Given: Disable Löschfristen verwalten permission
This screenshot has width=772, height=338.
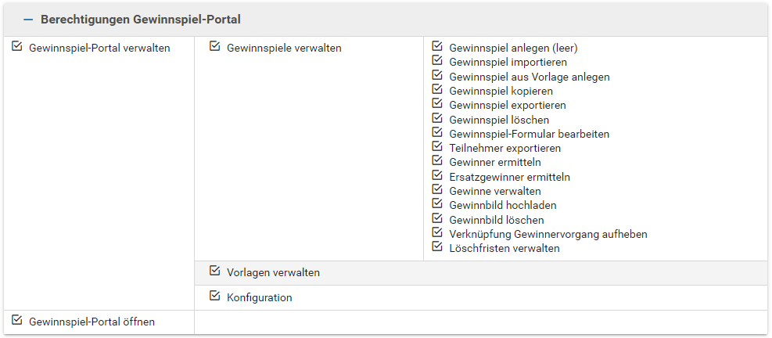Looking at the screenshot, I should [x=437, y=247].
